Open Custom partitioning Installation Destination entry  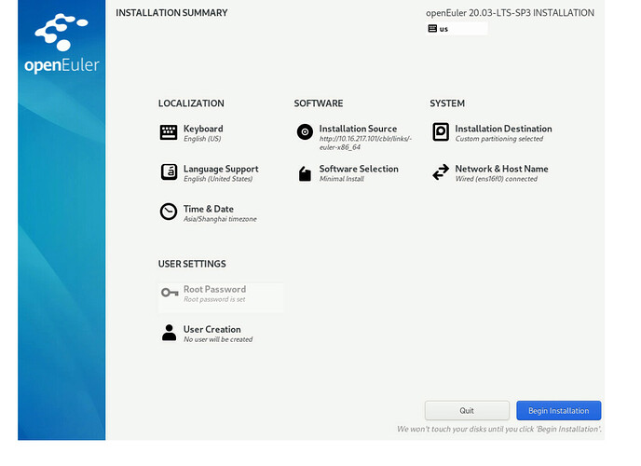click(x=503, y=133)
